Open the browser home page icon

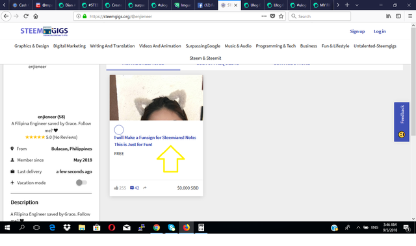coord(36,16)
